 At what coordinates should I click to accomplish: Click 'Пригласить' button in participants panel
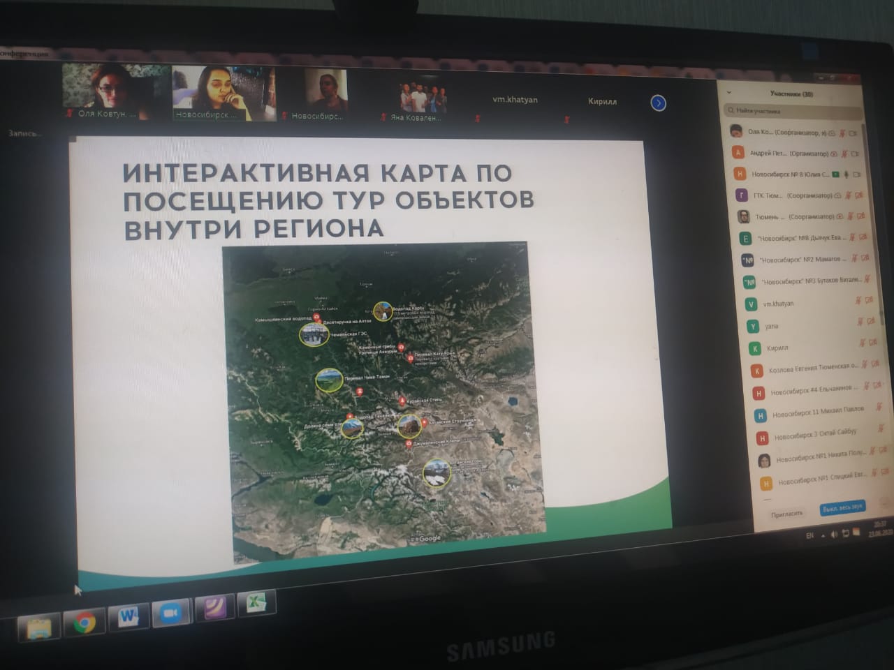click(x=787, y=514)
